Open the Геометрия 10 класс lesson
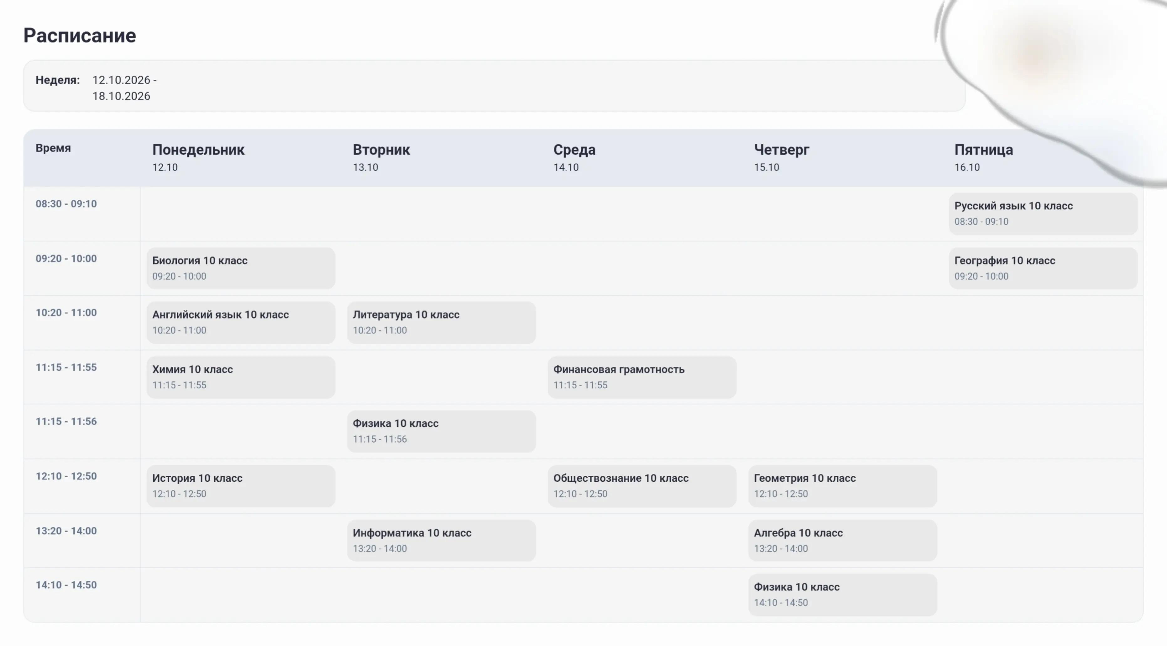 pyautogui.click(x=843, y=486)
